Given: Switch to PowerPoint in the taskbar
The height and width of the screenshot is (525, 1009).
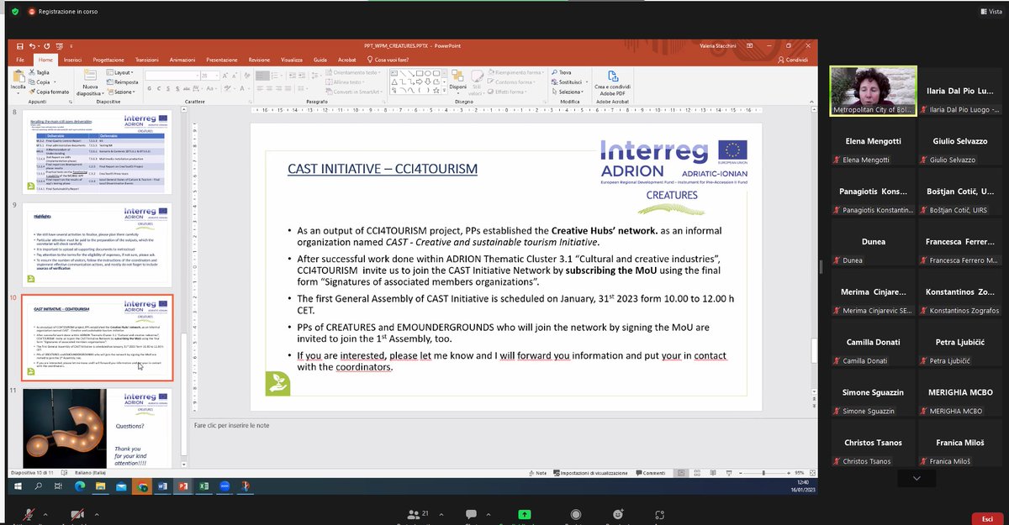Looking at the screenshot, I should (183, 486).
